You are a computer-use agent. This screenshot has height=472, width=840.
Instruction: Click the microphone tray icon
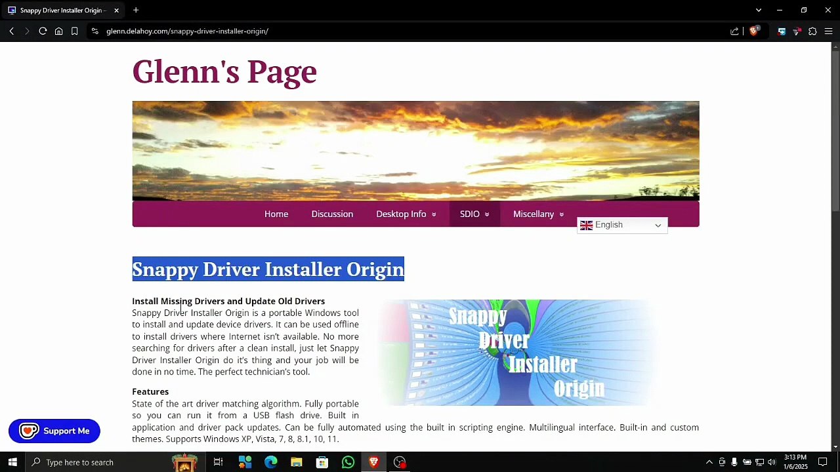pos(734,462)
